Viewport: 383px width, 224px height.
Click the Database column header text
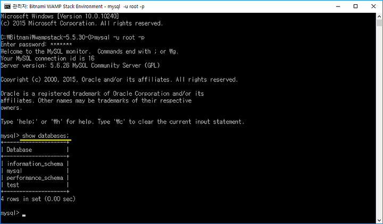(19, 150)
